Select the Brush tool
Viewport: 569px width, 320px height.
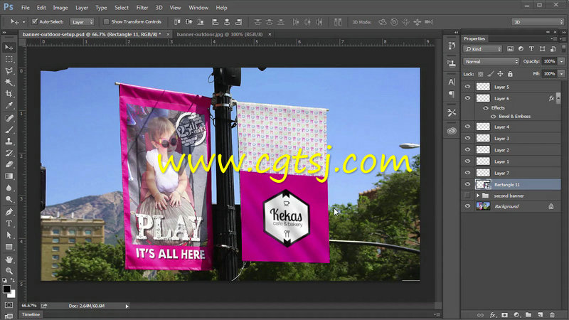[x=9, y=130]
